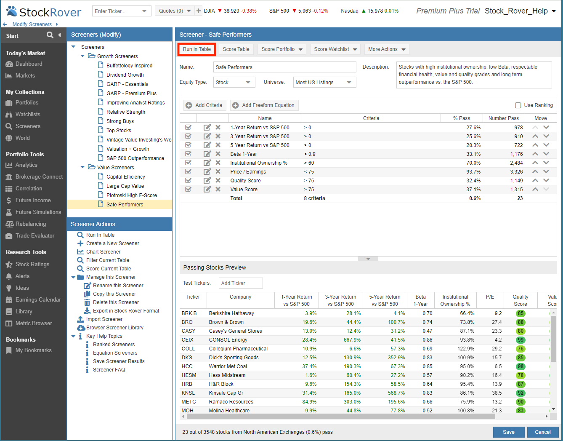Open Export in Stock Rover Format
This screenshot has width=563, height=441.
(x=126, y=311)
